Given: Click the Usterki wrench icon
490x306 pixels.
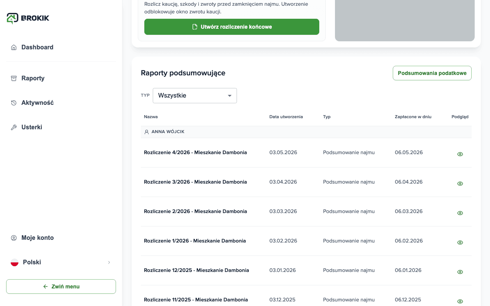Looking at the screenshot, I should click(x=14, y=127).
